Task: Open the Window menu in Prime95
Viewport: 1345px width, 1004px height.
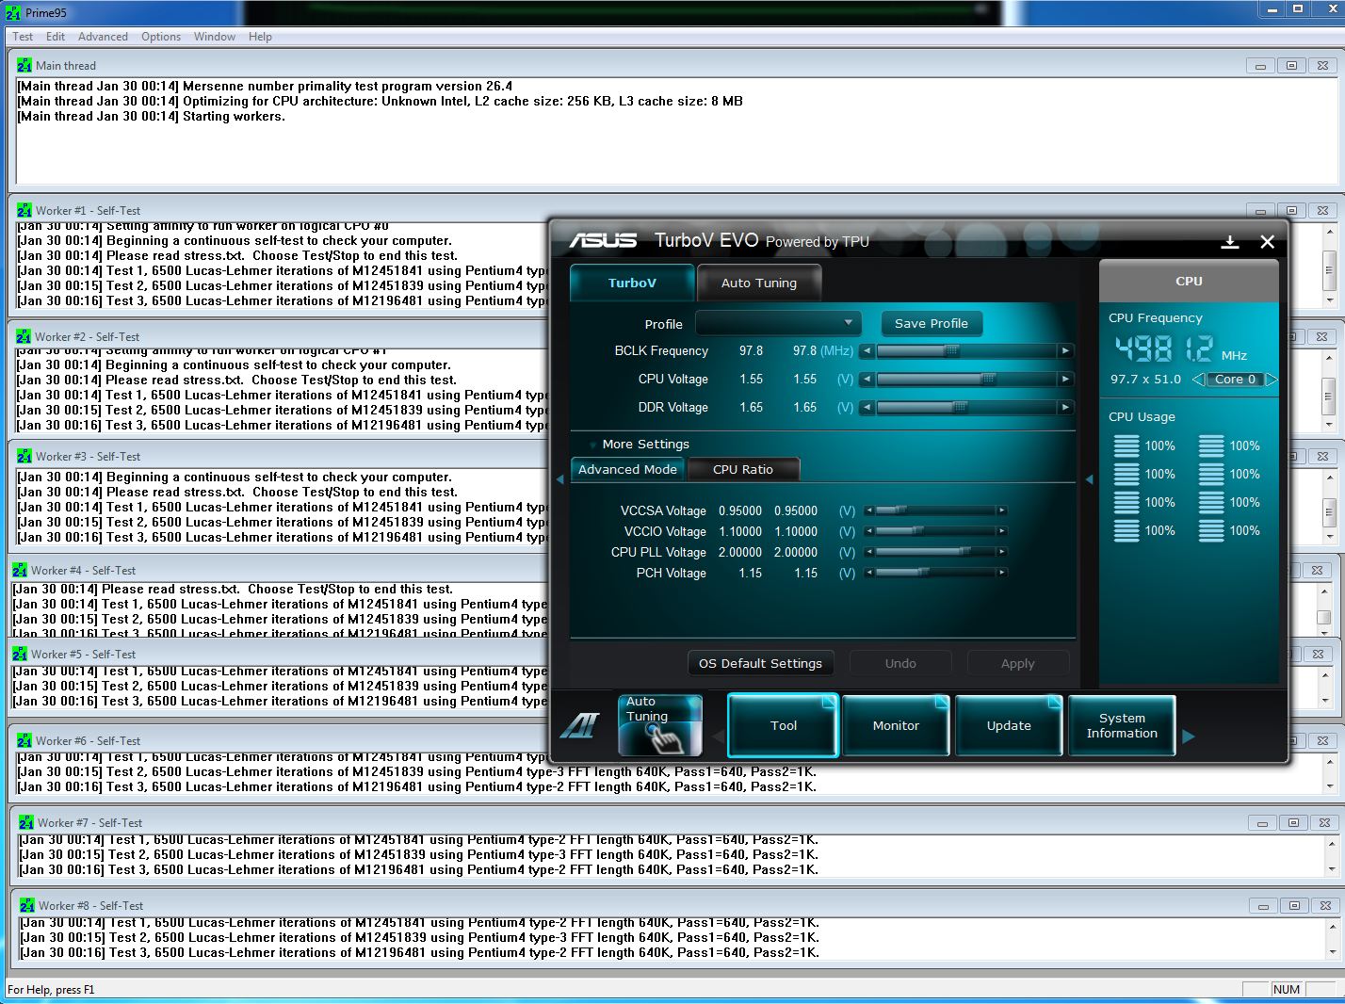Action: pos(215,37)
